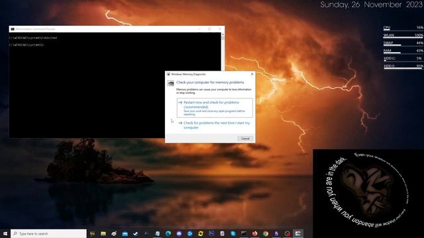Minimize the Administrator Command Prompt window

pyautogui.click(x=199, y=29)
